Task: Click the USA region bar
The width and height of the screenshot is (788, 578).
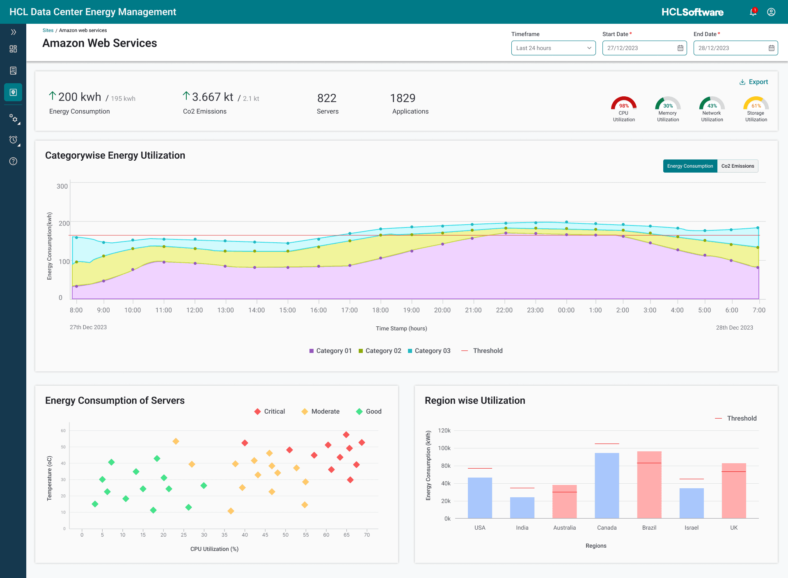Action: tap(480, 498)
